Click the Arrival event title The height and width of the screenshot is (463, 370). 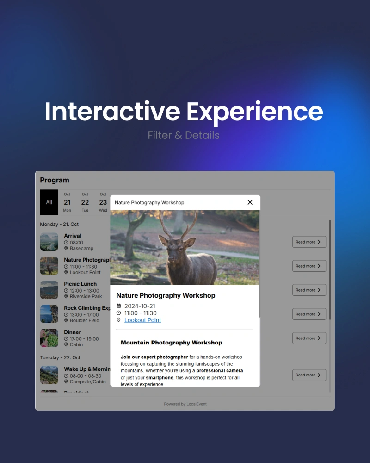[x=73, y=236]
